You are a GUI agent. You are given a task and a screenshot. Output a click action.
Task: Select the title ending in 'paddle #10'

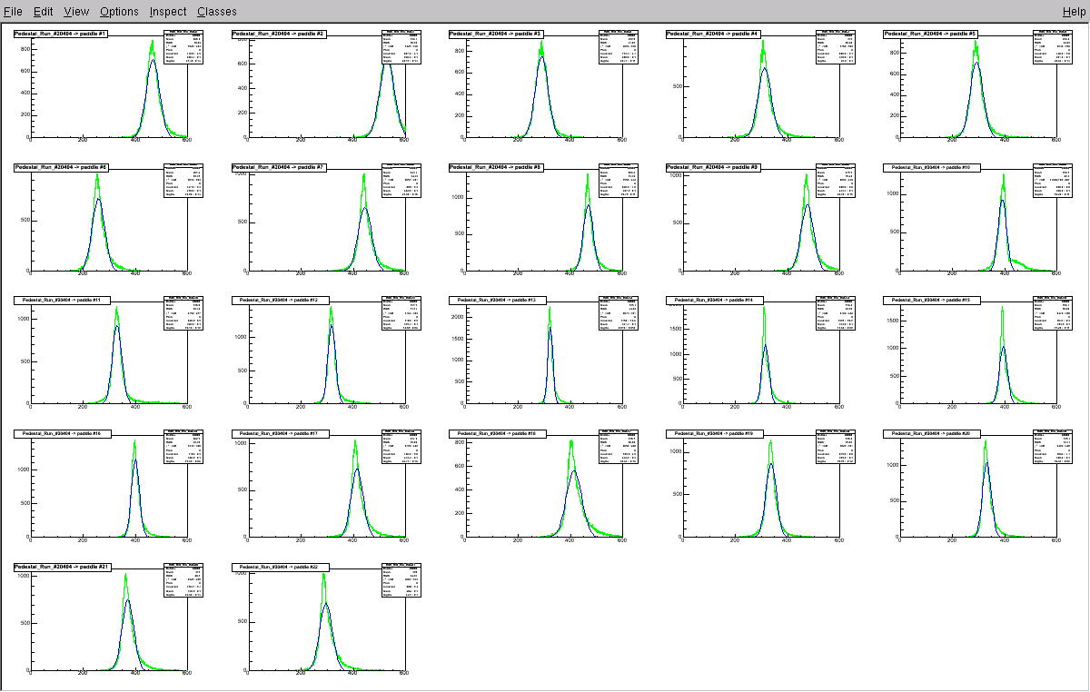pyautogui.click(x=930, y=168)
